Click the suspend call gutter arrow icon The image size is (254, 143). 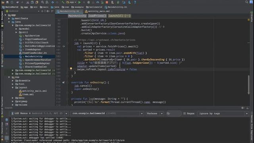(63, 46)
